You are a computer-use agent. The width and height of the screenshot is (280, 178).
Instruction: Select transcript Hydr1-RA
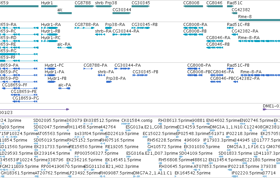(x=51, y=25)
